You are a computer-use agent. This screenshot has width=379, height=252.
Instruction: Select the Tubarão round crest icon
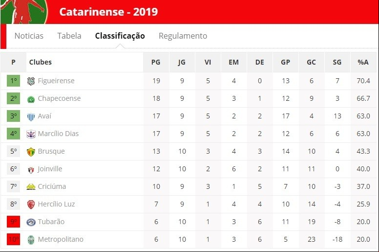pos(31,222)
